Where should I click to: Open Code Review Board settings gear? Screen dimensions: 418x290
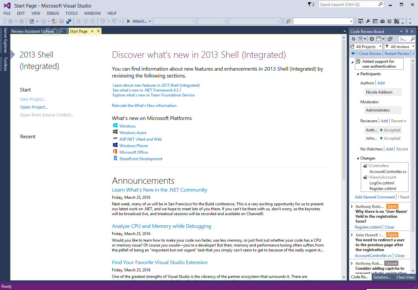point(372,39)
